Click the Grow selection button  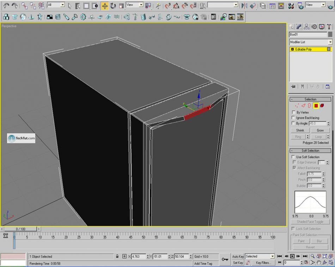coord(320,130)
